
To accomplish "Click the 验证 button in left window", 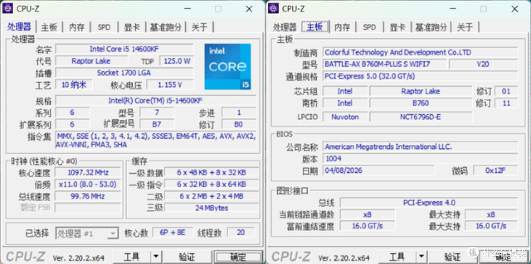I will (187, 258).
